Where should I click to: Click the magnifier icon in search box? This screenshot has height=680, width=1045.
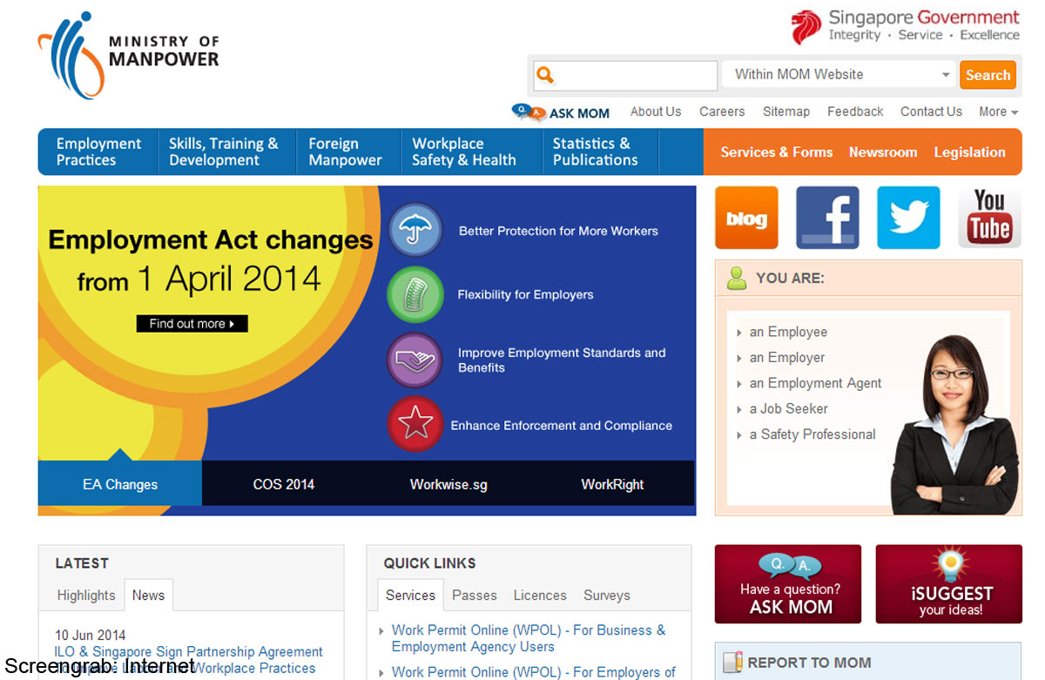coord(545,75)
